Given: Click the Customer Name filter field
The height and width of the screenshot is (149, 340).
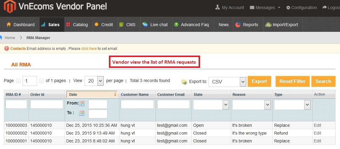Looking at the screenshot, I should click(x=137, y=104).
